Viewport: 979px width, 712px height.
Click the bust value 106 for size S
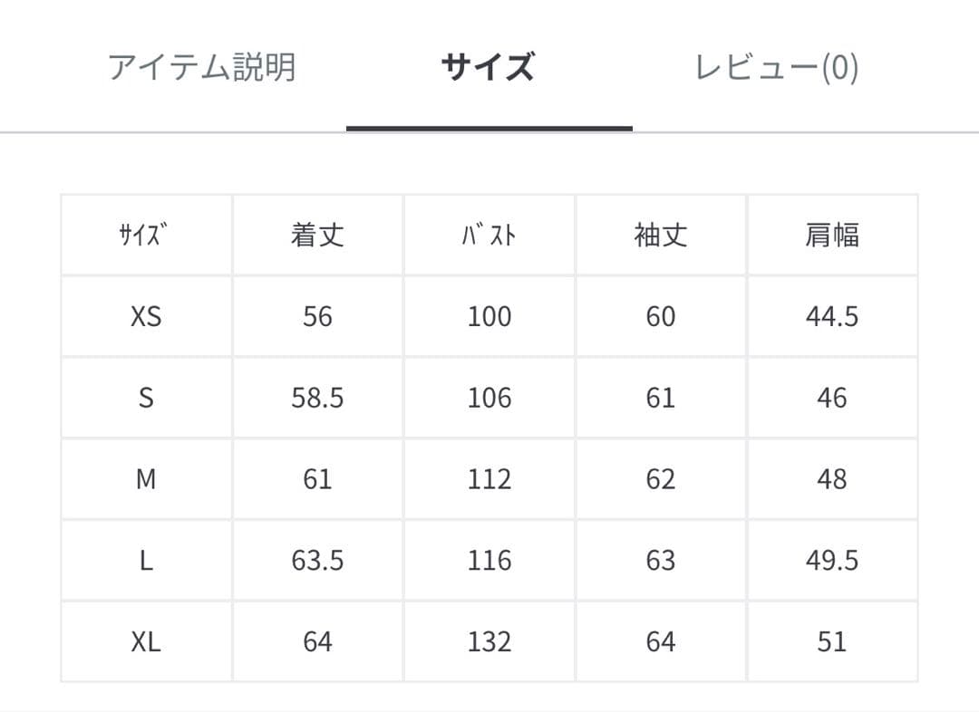(489, 398)
